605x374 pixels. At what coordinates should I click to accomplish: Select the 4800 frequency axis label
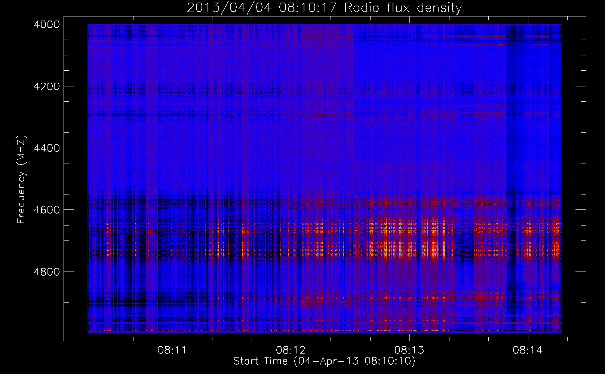[47, 272]
